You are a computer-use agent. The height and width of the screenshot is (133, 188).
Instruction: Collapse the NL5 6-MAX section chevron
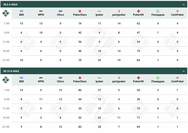pos(184,4)
